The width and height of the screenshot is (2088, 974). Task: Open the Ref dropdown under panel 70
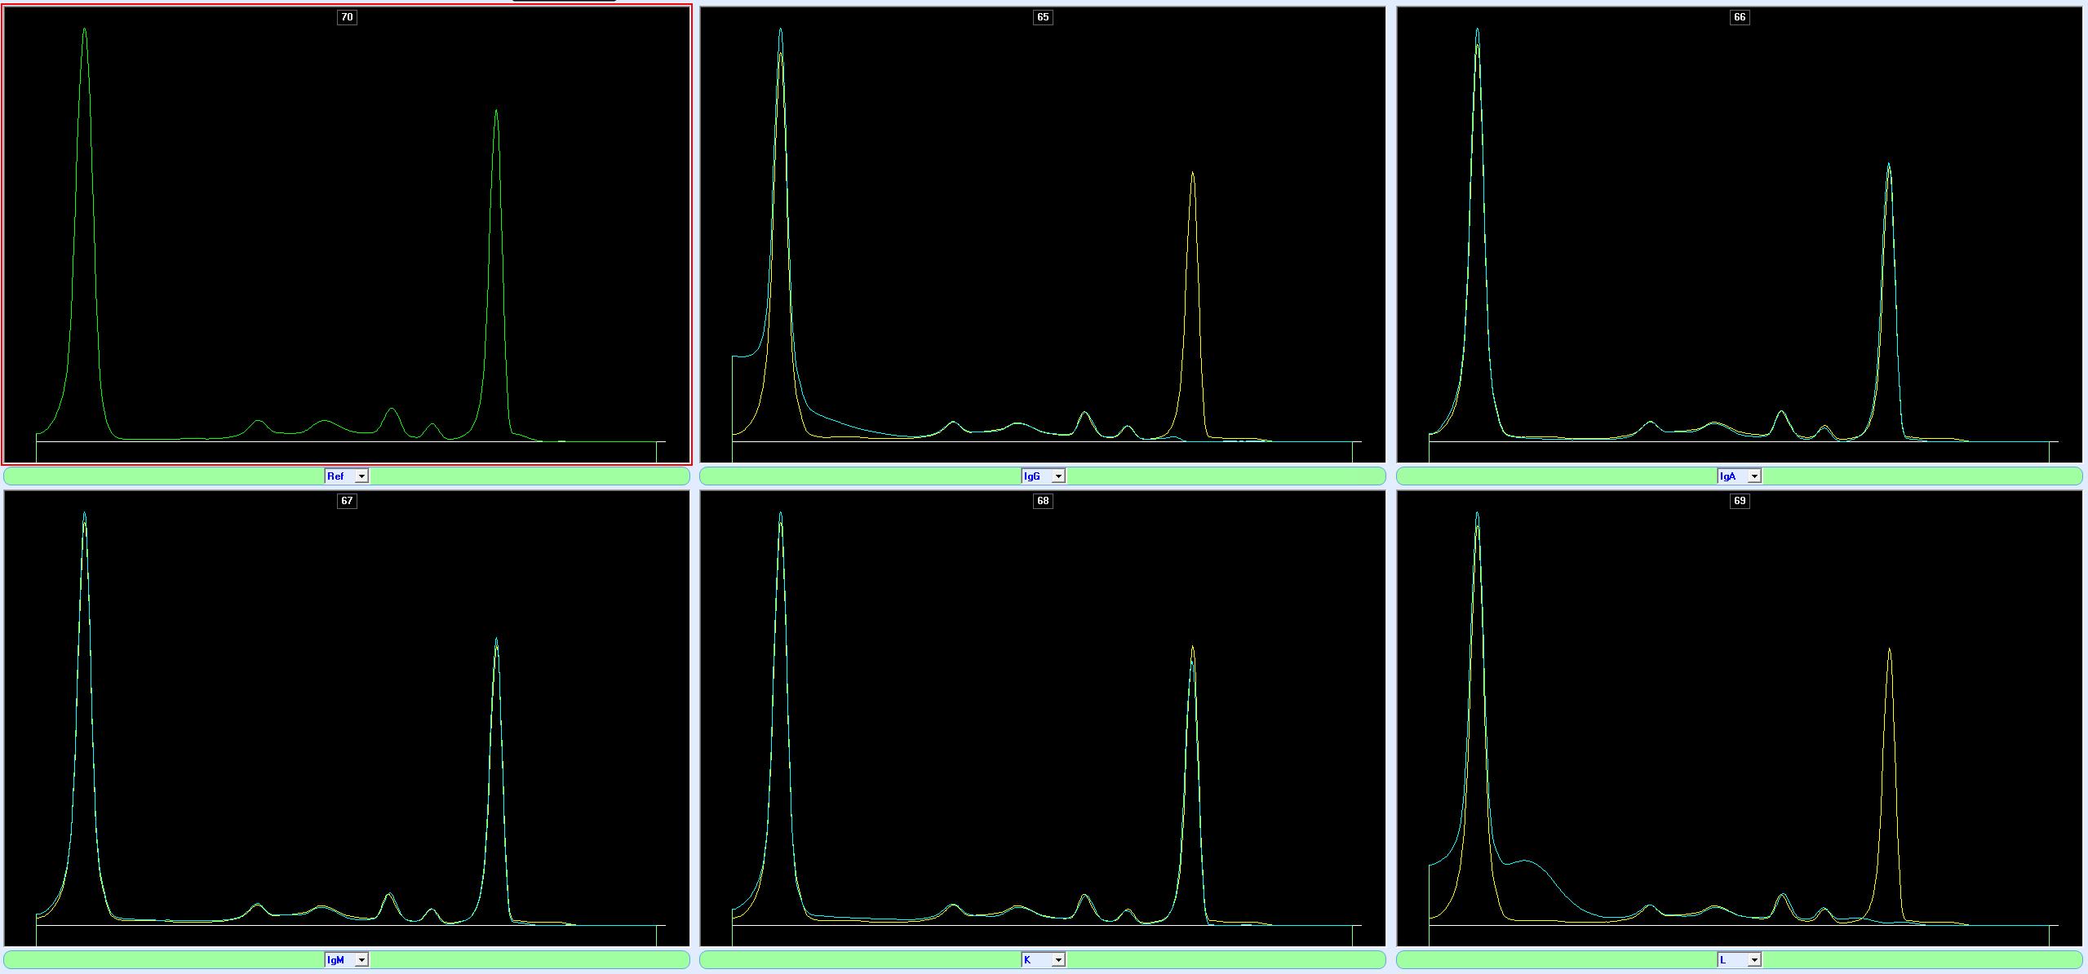361,476
